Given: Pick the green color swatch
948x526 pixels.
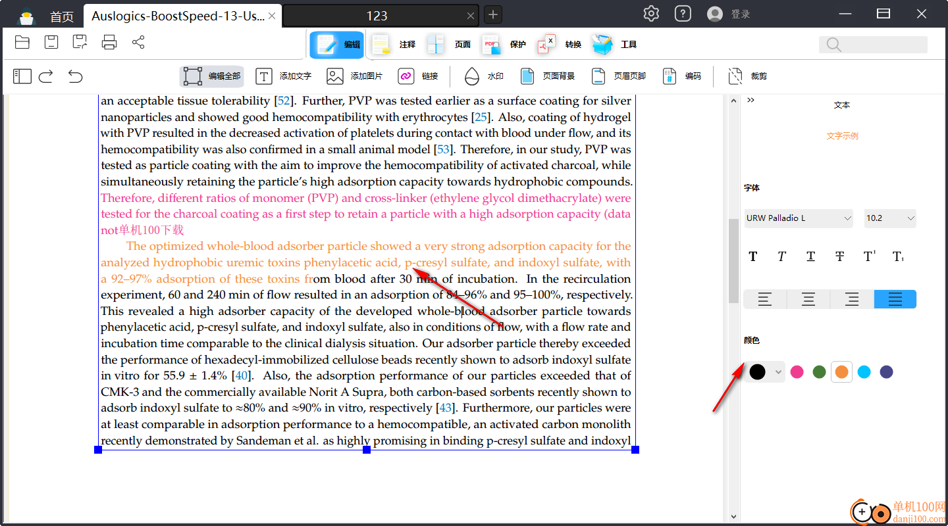Looking at the screenshot, I should (819, 372).
